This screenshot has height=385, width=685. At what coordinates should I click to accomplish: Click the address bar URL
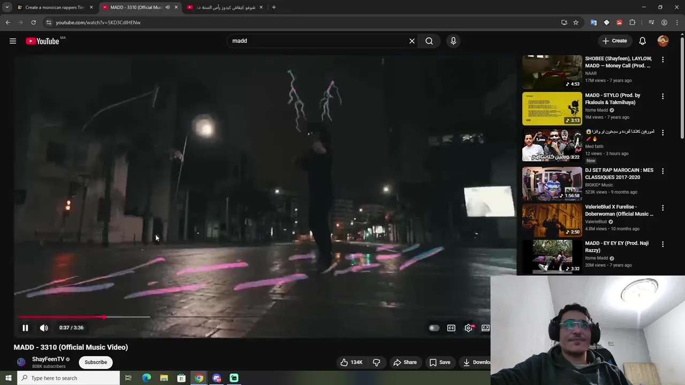pos(98,22)
